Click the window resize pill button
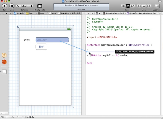163x119 pixels. [x=160, y=1]
